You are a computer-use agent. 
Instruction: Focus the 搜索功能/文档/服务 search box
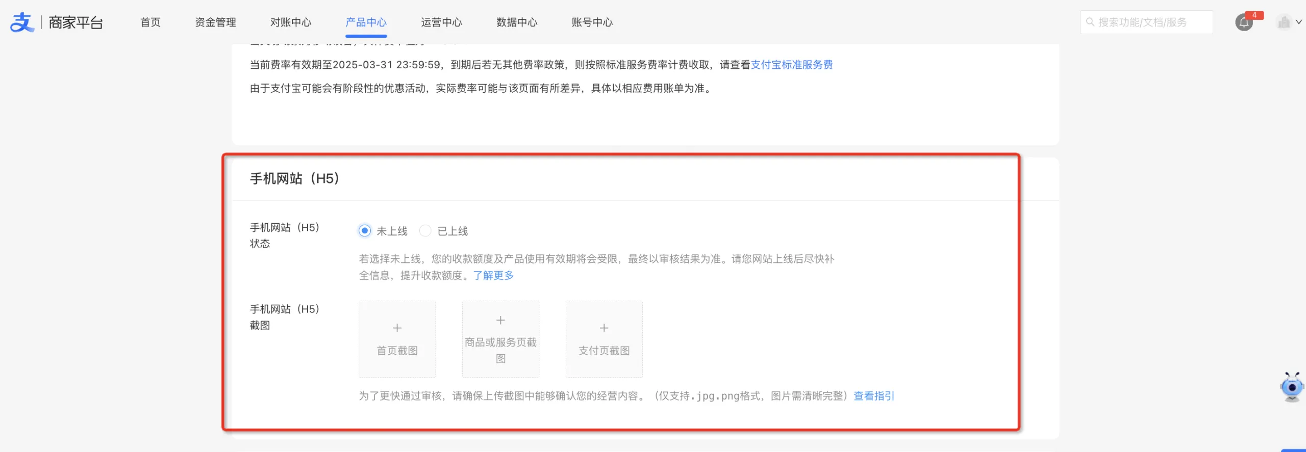pos(1148,22)
